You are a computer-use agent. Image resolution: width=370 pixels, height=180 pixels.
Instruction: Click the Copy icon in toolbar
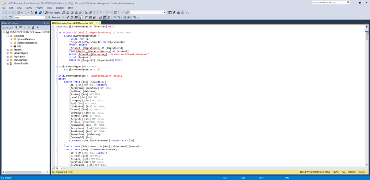90,12
